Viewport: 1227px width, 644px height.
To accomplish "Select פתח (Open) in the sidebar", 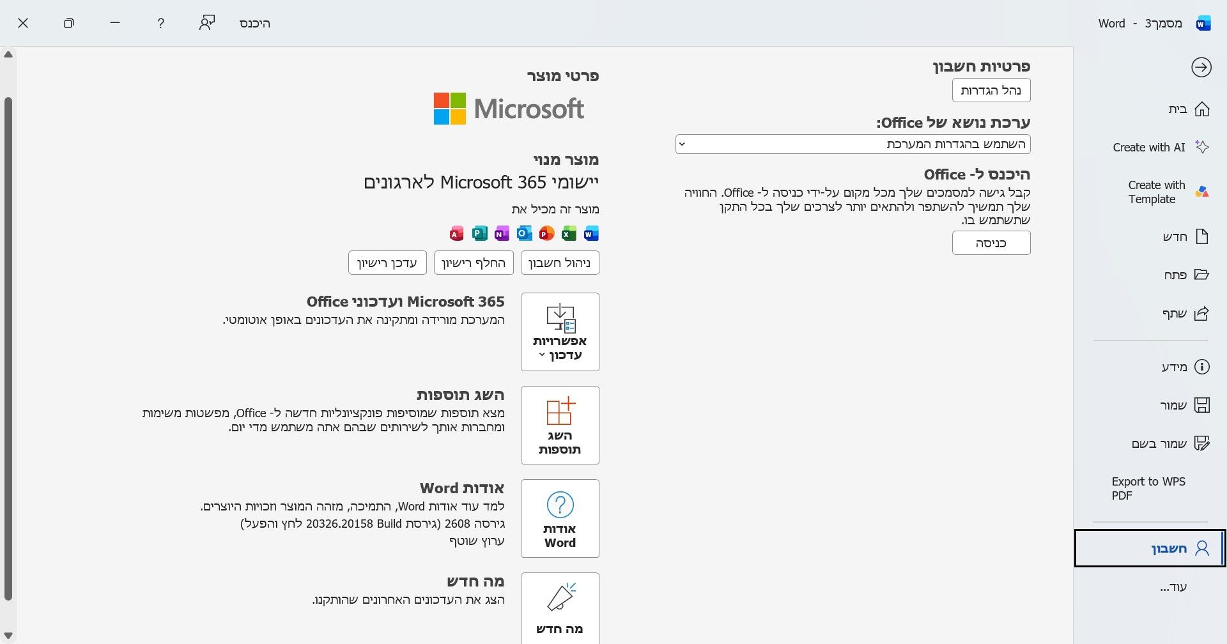I will click(x=1150, y=275).
